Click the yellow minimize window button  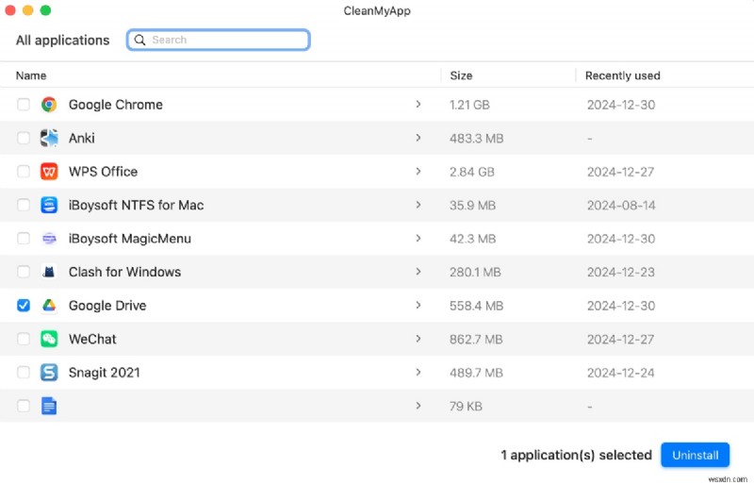tap(28, 10)
